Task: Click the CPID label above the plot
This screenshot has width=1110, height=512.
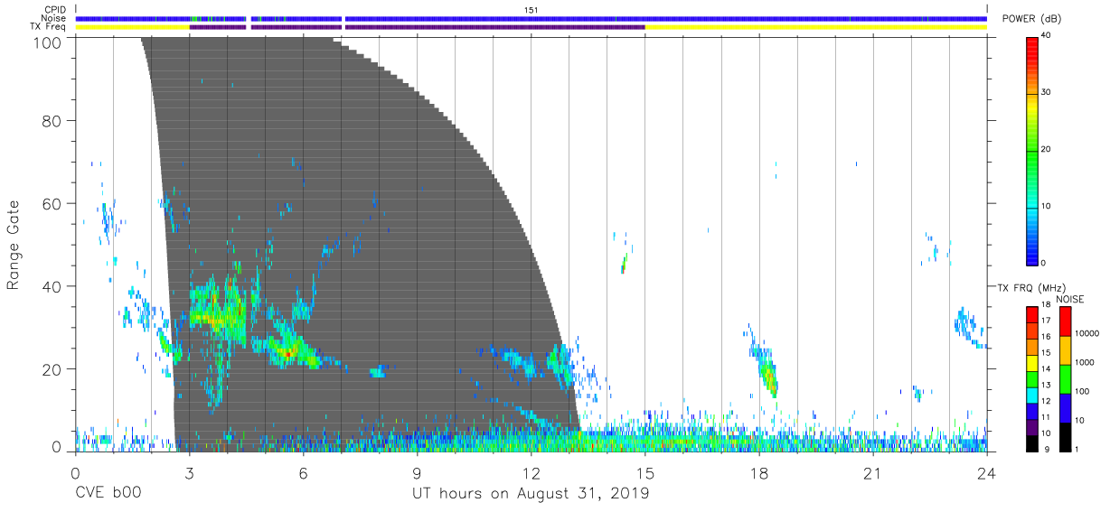Action: click(x=55, y=10)
